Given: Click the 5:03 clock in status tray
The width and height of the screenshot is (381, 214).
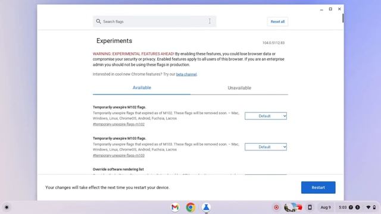Looking at the screenshot, I should point(343,207).
